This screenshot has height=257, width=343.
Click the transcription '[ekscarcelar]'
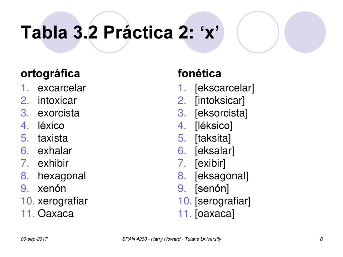click(x=225, y=88)
